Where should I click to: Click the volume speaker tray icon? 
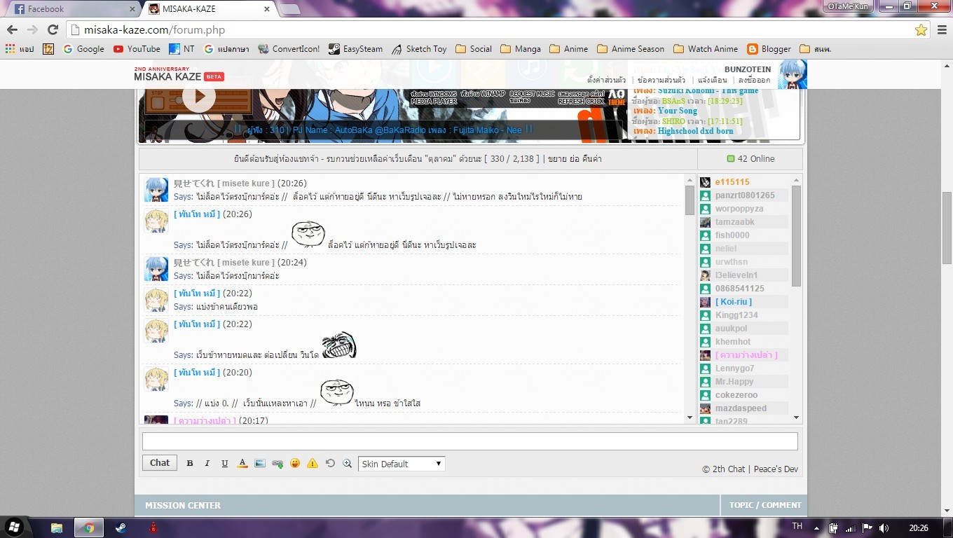[884, 527]
